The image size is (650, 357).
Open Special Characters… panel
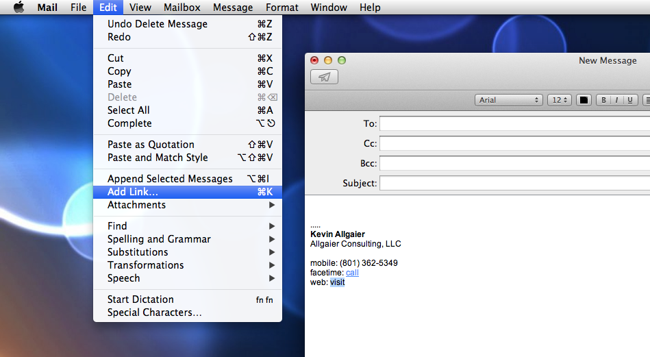tap(188, 312)
